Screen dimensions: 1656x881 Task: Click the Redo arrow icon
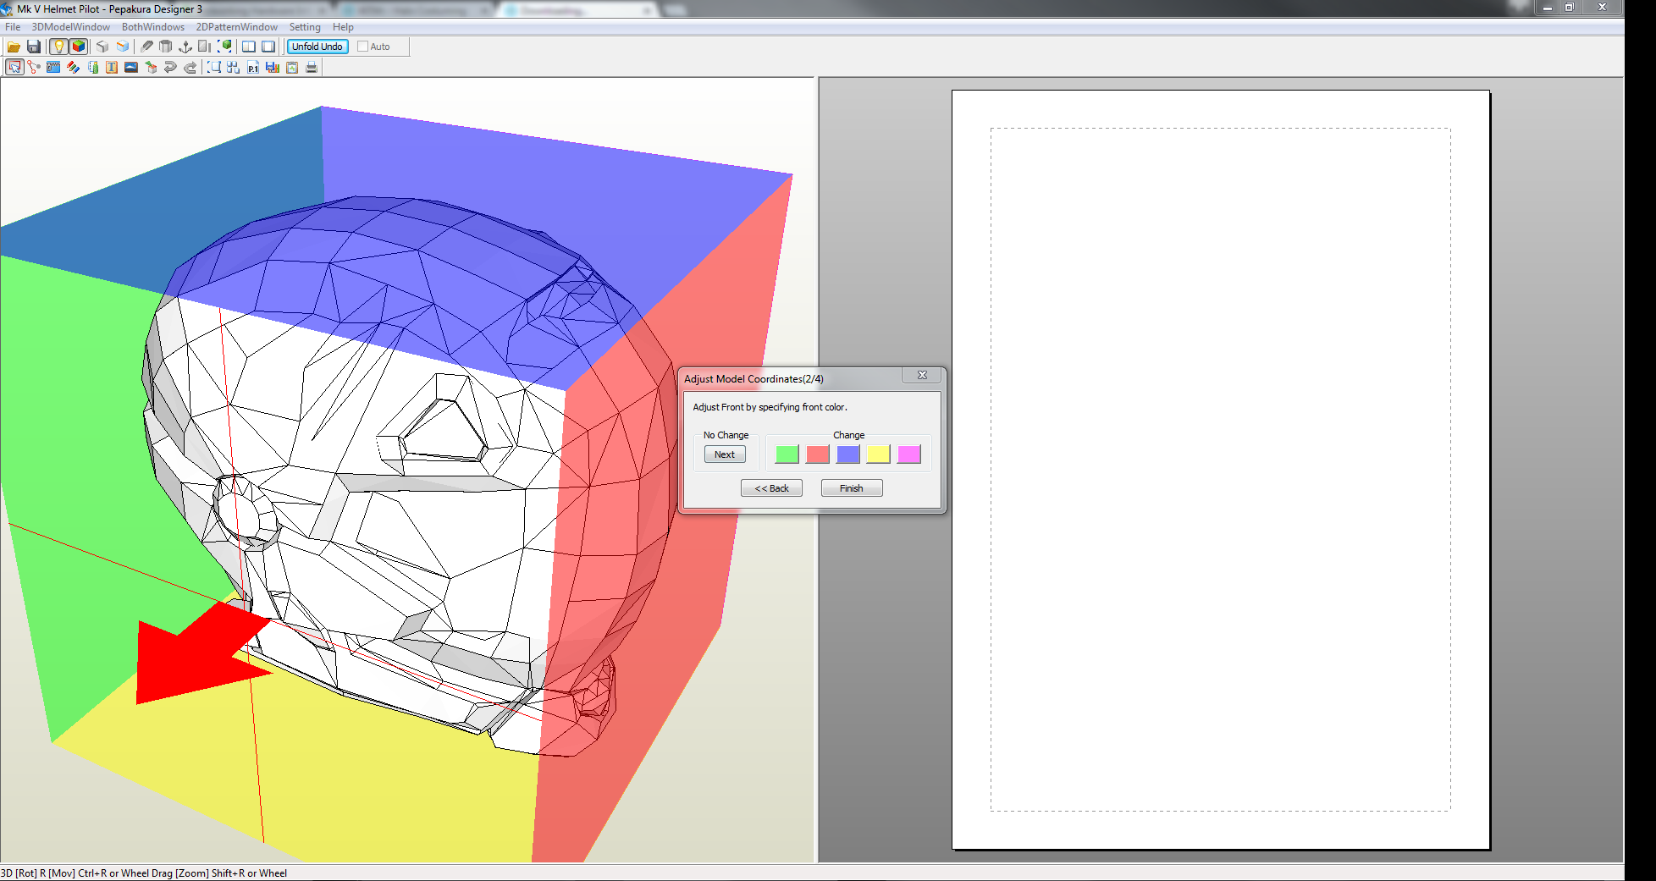tap(190, 68)
